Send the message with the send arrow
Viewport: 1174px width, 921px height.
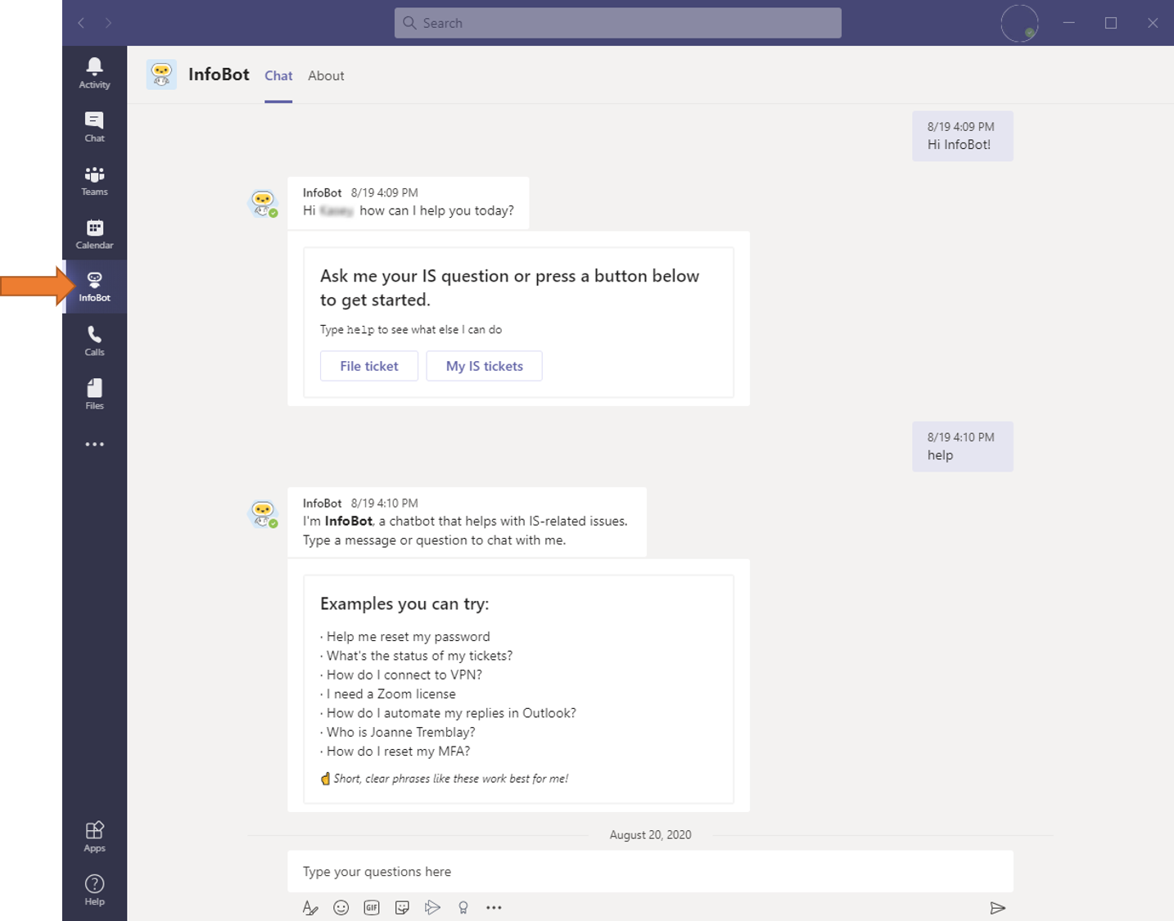997,908
